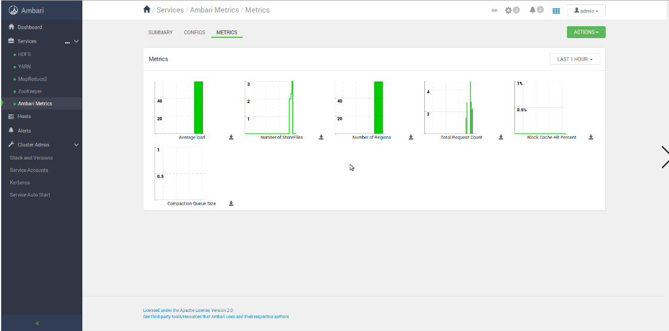669x331 pixels.
Task: Click Ambari Metrics breadcrumb link
Action: (214, 10)
